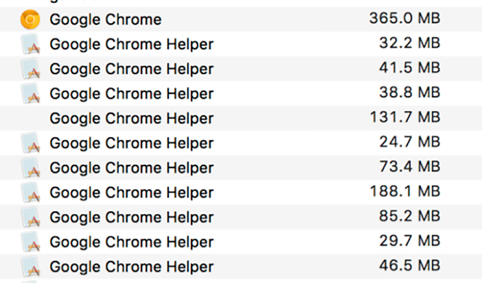Select the Google Chrome process name
482x283 pixels.
(105, 20)
